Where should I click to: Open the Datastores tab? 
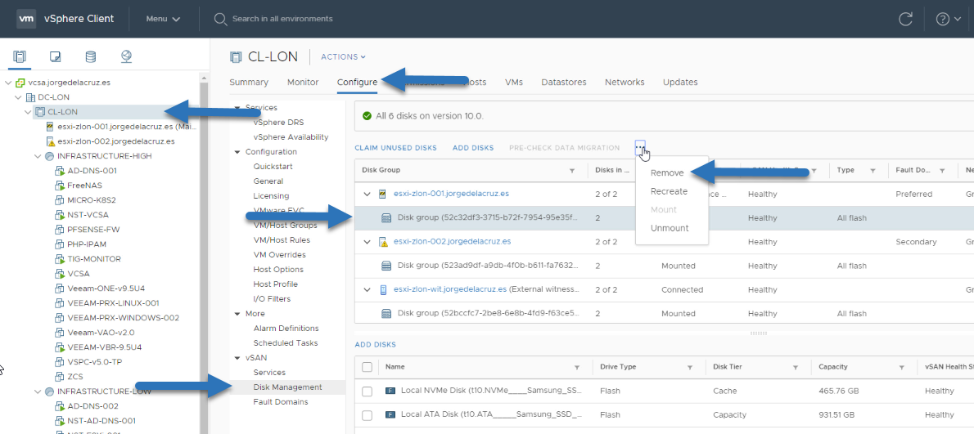563,82
